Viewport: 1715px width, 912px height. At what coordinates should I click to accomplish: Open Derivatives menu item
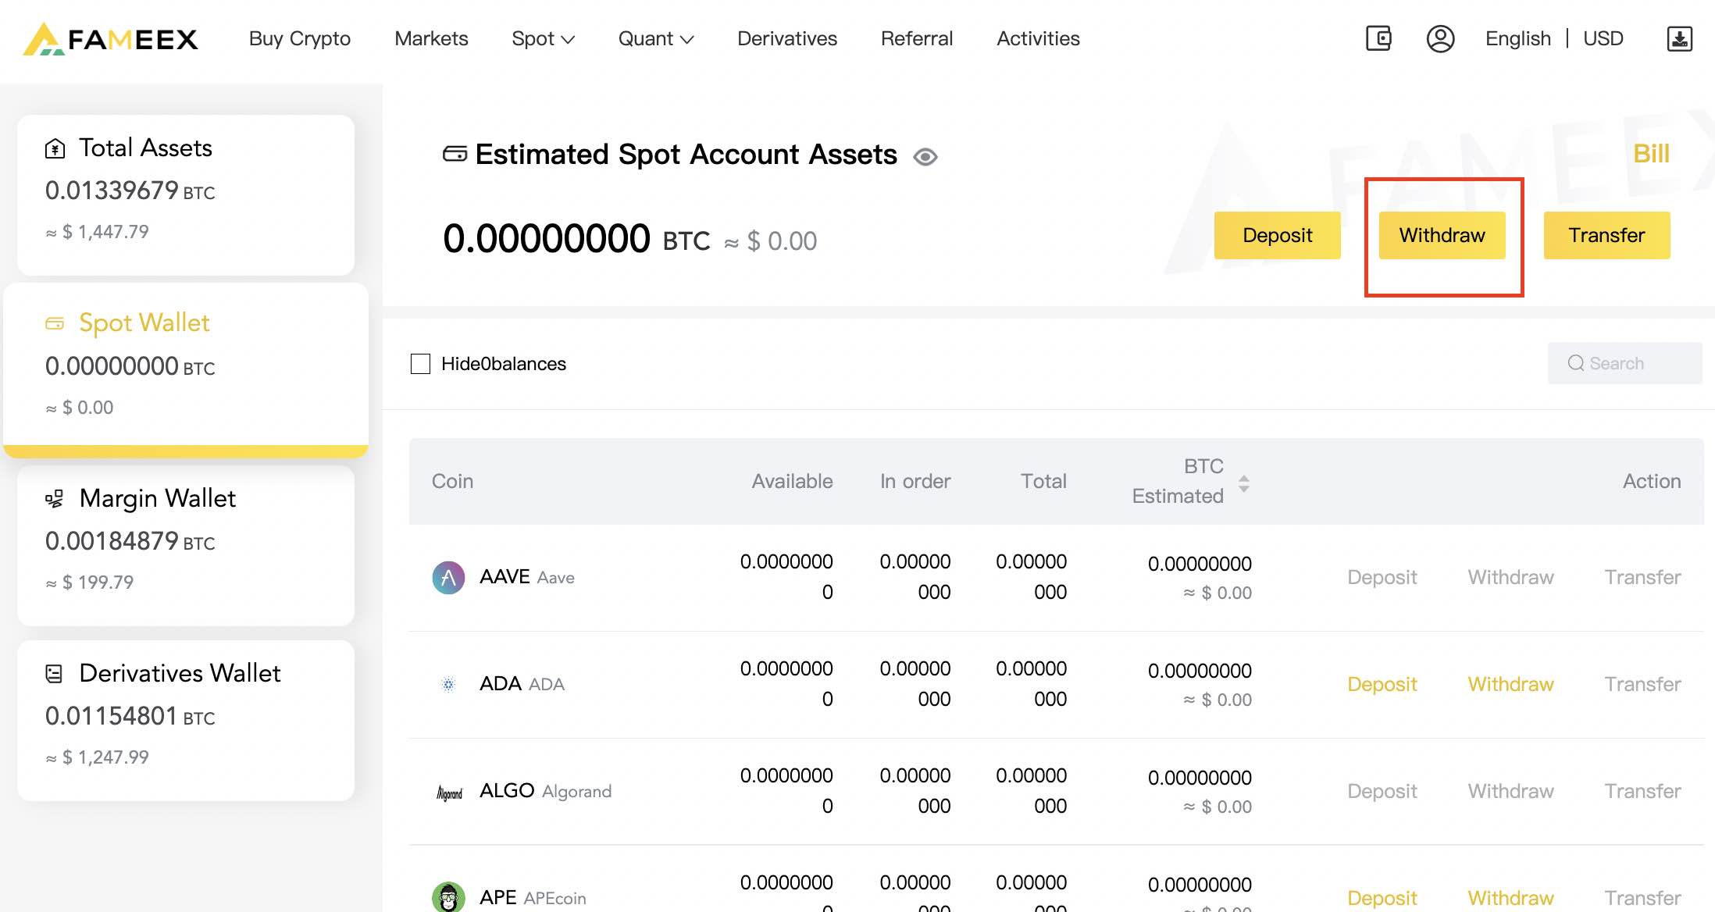[787, 38]
